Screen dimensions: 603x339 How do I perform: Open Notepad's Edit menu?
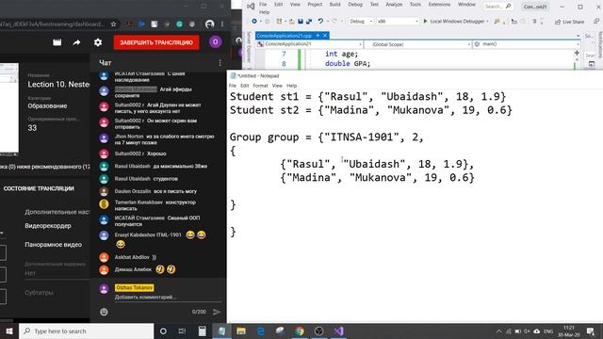pyautogui.click(x=245, y=86)
